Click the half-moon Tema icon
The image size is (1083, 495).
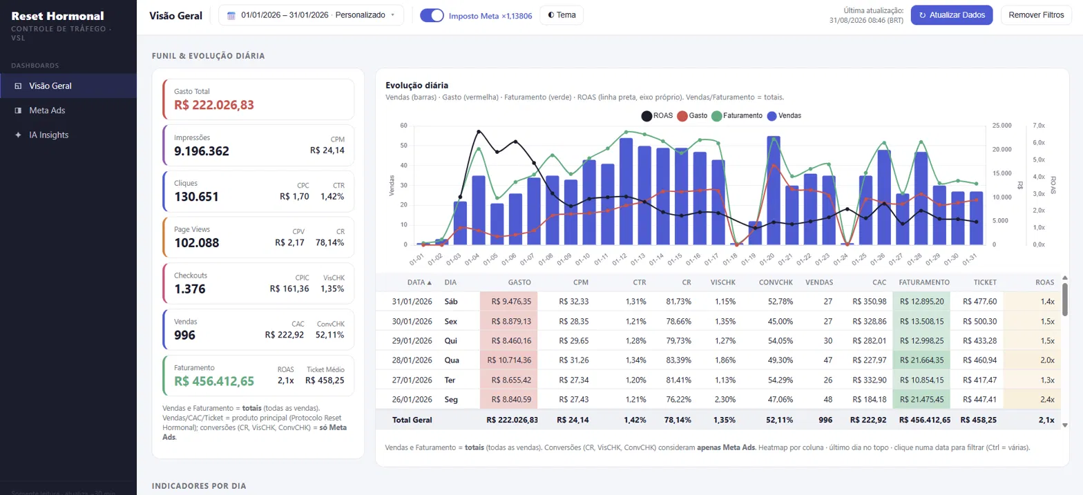[551, 15]
